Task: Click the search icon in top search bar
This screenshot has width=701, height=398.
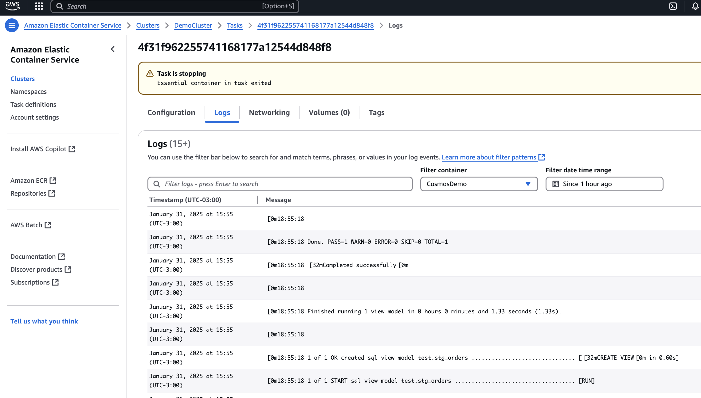Action: coord(60,6)
